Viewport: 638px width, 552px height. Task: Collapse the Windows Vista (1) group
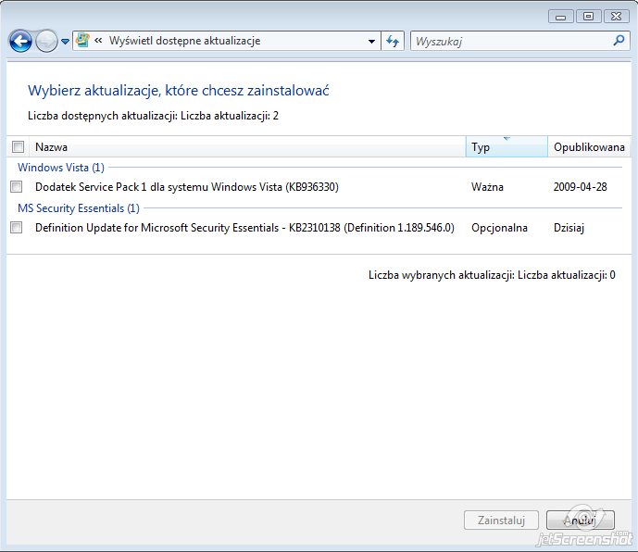coord(61,168)
